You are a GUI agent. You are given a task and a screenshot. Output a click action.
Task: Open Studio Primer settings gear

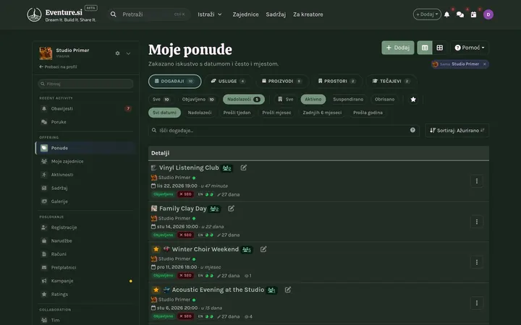click(x=118, y=53)
